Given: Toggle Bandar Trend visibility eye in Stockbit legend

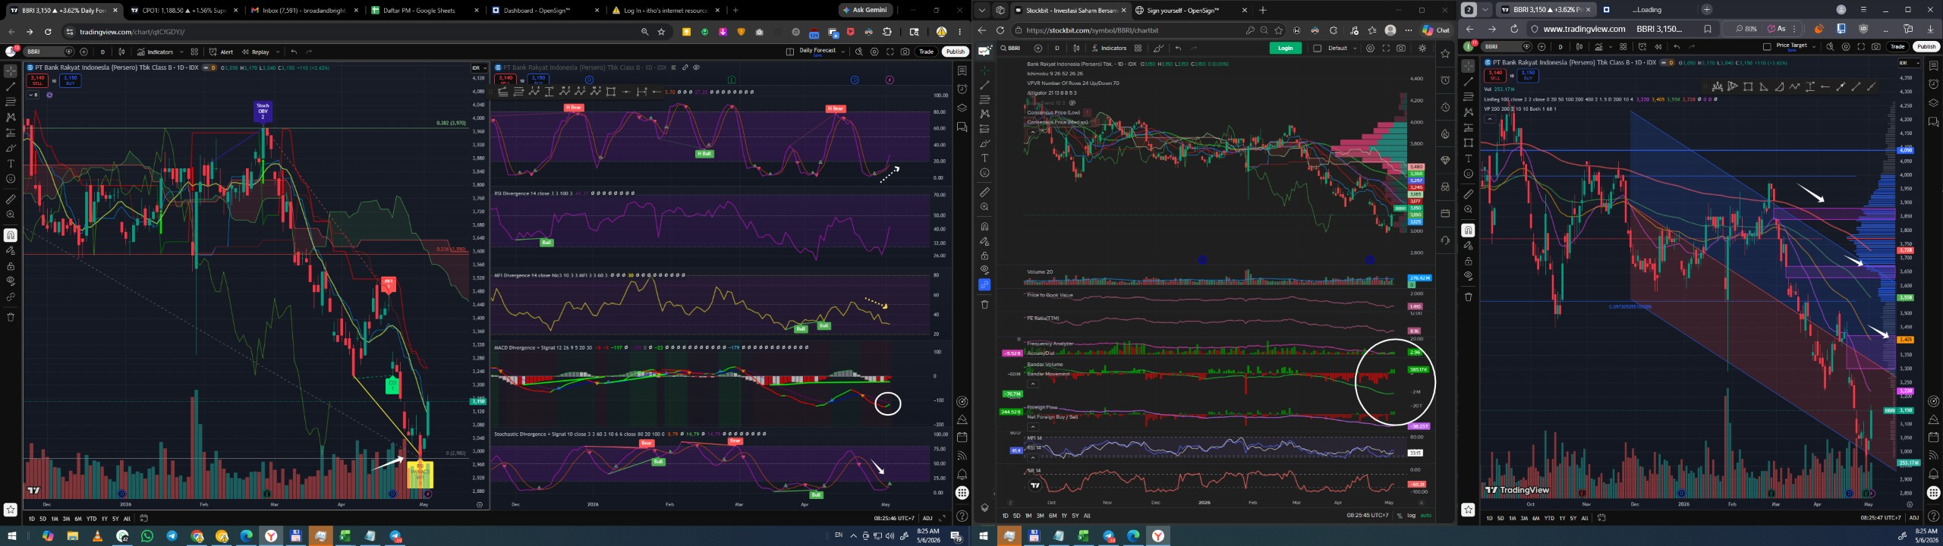Looking at the screenshot, I should click(1072, 102).
